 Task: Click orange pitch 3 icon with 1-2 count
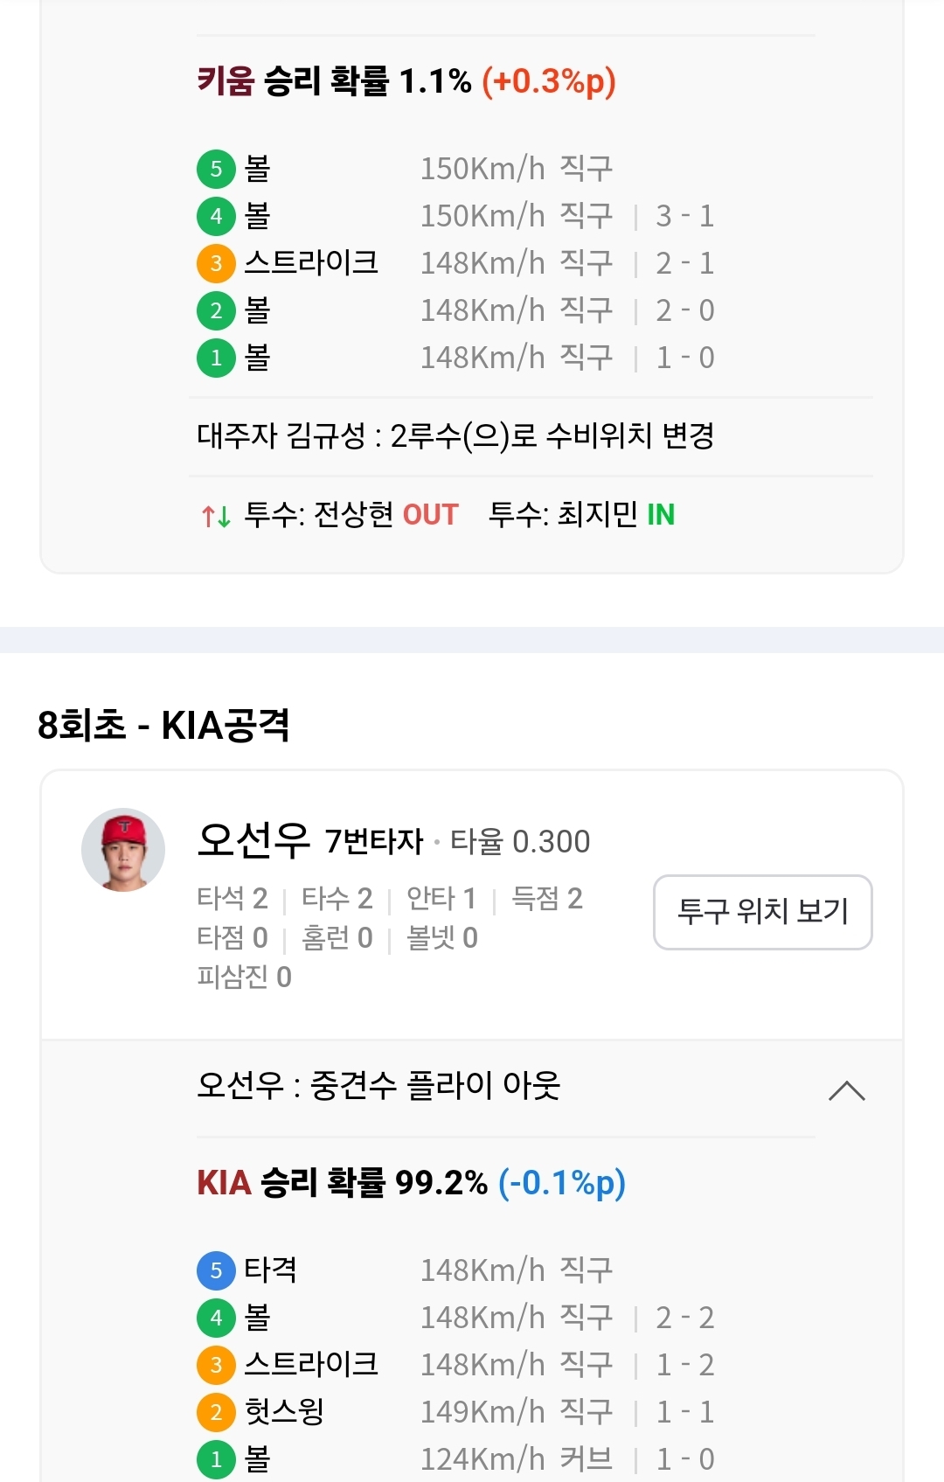(216, 1365)
